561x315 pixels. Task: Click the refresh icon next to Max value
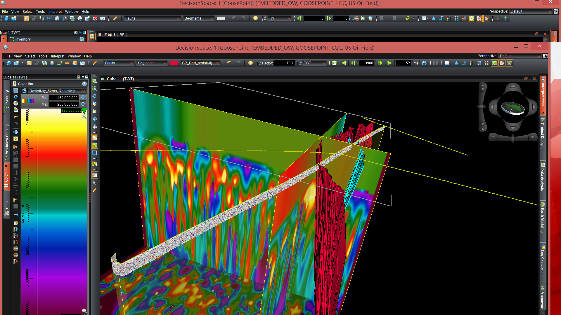pos(83,104)
